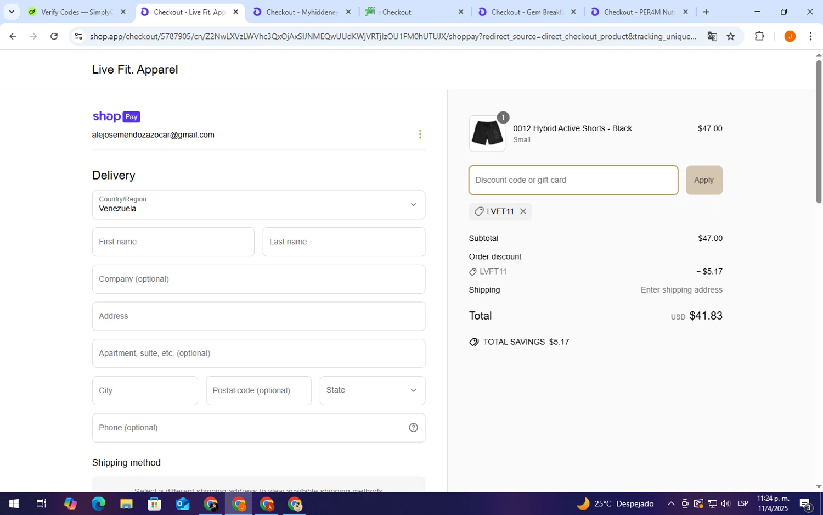Click the Apply discount button

[704, 180]
